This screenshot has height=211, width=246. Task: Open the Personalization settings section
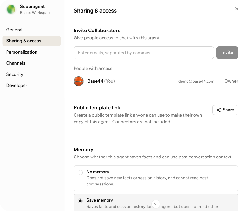31,52
